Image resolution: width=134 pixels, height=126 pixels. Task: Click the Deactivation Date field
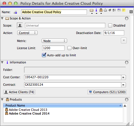(x=114, y=33)
